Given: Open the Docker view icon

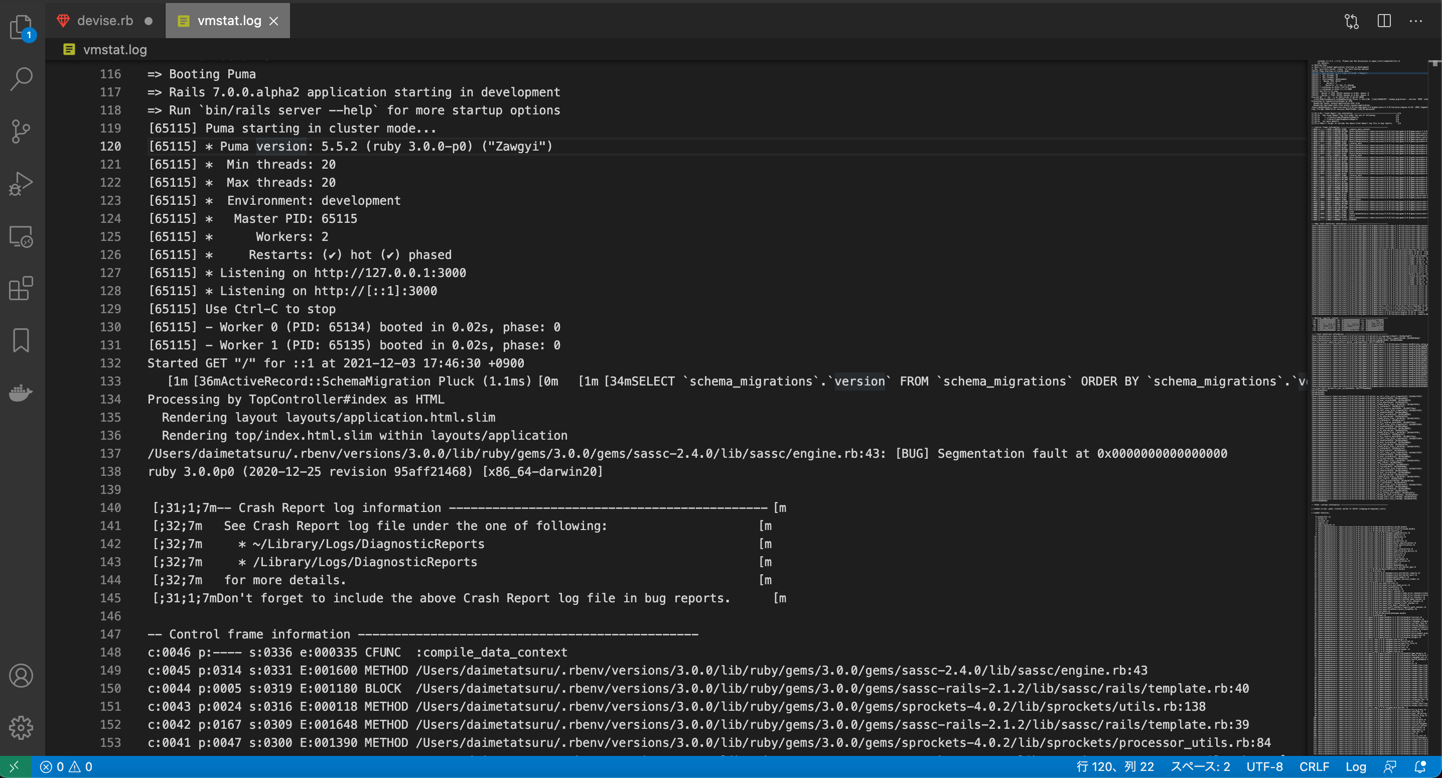Looking at the screenshot, I should [x=21, y=392].
